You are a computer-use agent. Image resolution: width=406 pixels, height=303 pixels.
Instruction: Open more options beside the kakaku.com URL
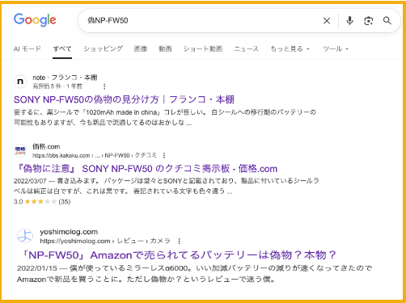tap(164, 155)
